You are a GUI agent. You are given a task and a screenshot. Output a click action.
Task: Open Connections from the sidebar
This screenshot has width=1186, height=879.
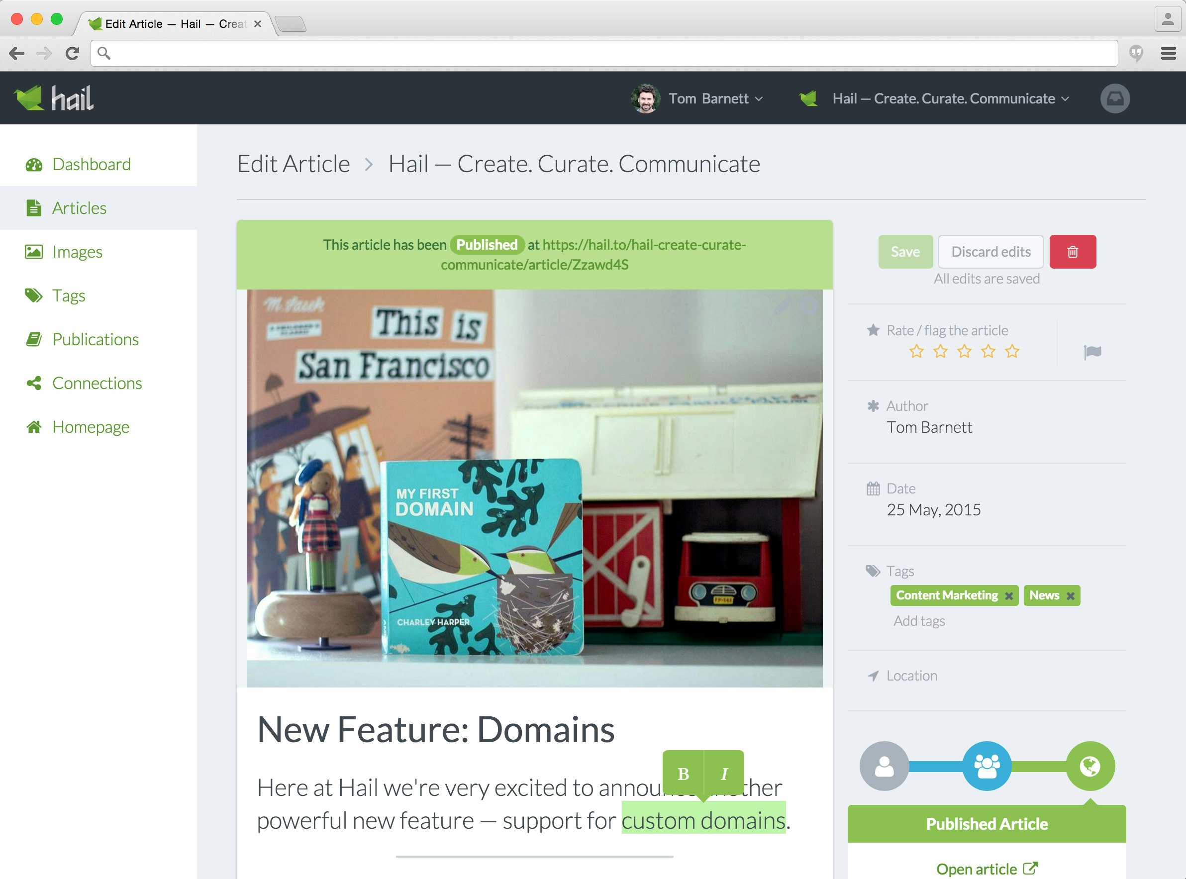point(97,383)
